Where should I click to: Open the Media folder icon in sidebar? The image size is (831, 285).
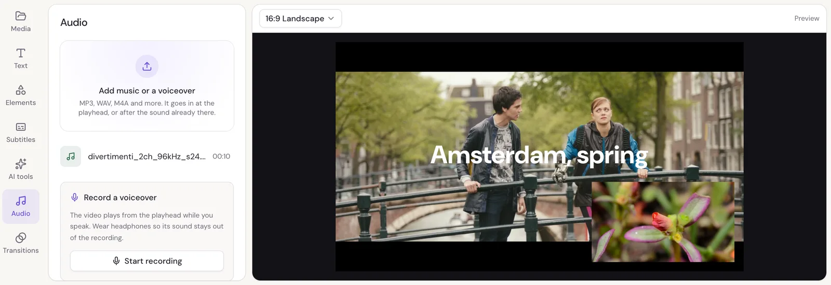tap(21, 16)
